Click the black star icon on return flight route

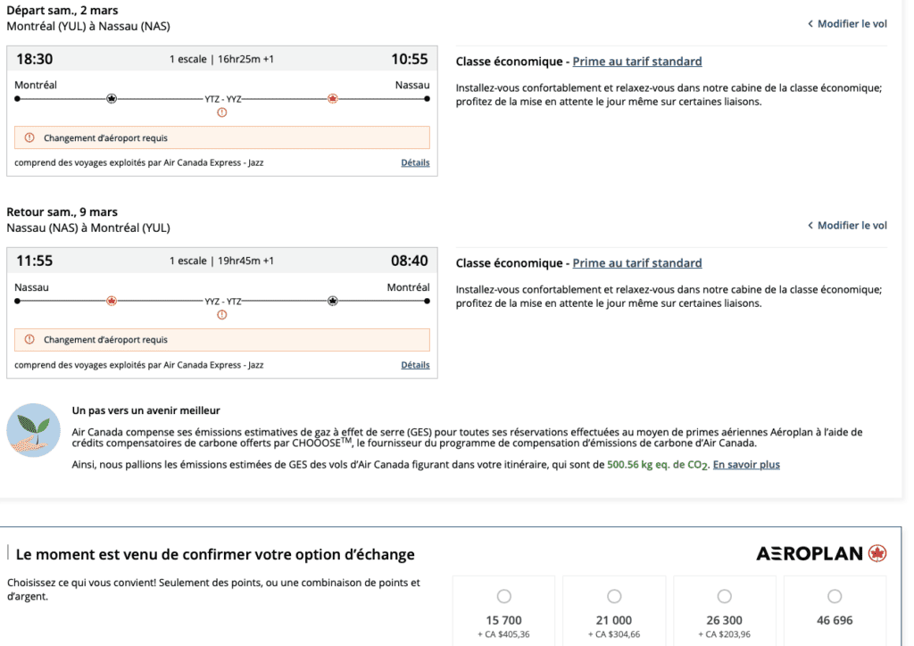[333, 301]
